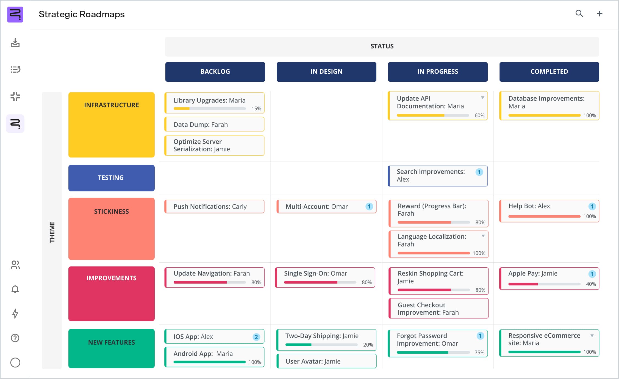Expand the Update API Documentation card dropdown
Image resolution: width=619 pixels, height=379 pixels.
click(x=483, y=97)
